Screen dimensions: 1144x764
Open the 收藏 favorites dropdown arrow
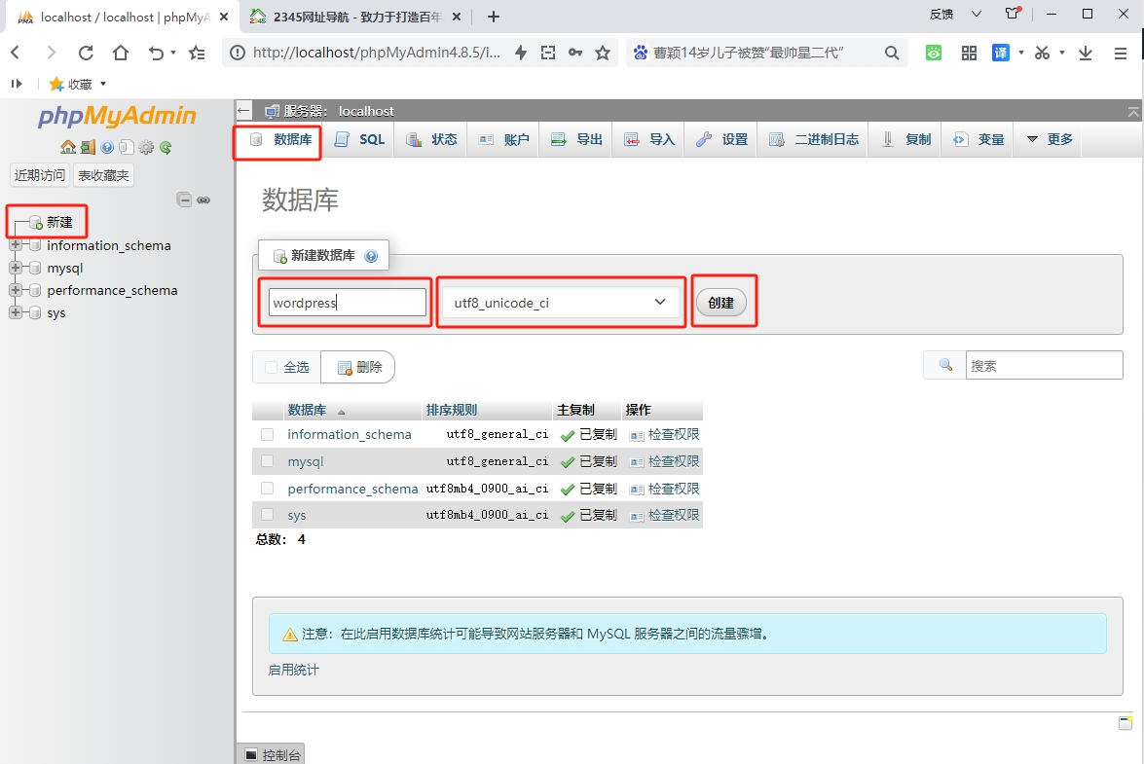103,84
